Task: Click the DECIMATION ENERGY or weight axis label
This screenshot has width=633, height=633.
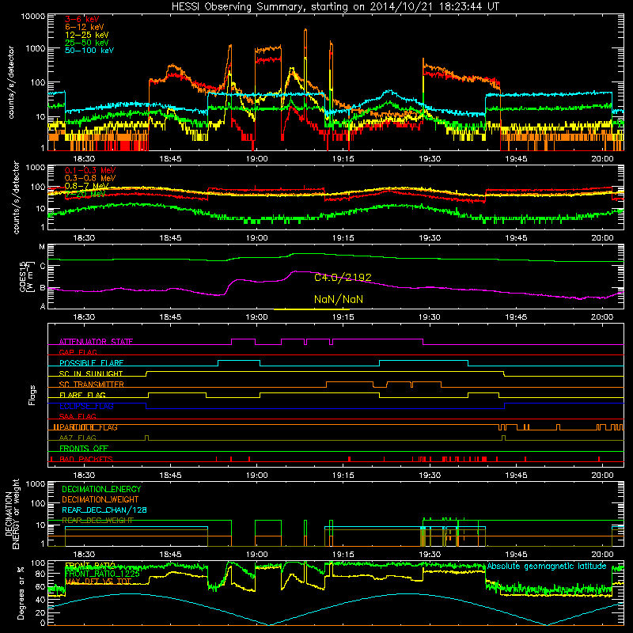Action: [13, 514]
